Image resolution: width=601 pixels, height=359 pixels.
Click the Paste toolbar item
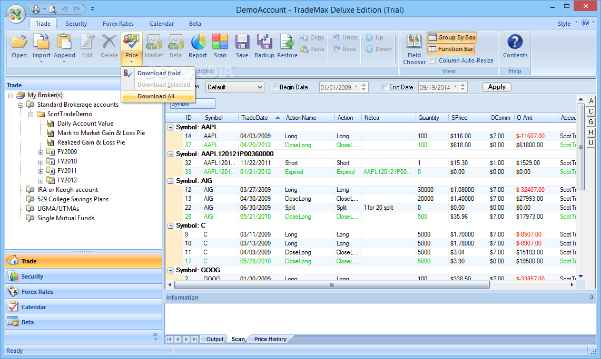pos(312,49)
